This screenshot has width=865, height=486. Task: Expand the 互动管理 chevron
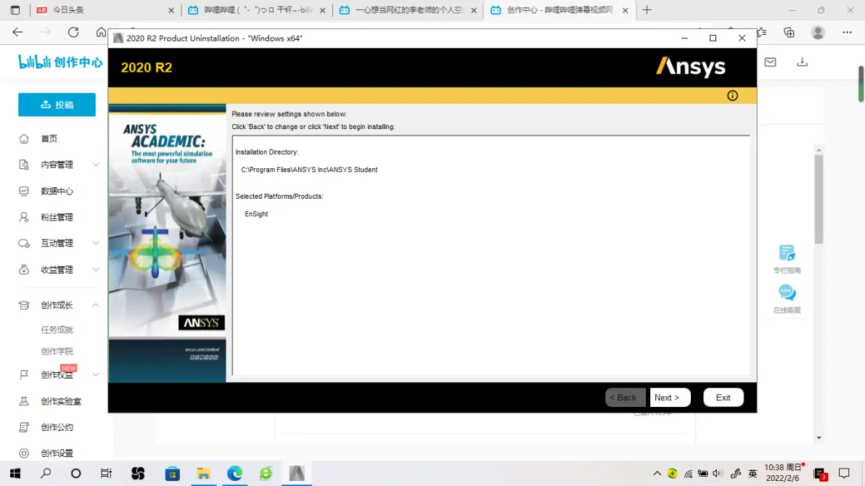pyautogui.click(x=96, y=243)
